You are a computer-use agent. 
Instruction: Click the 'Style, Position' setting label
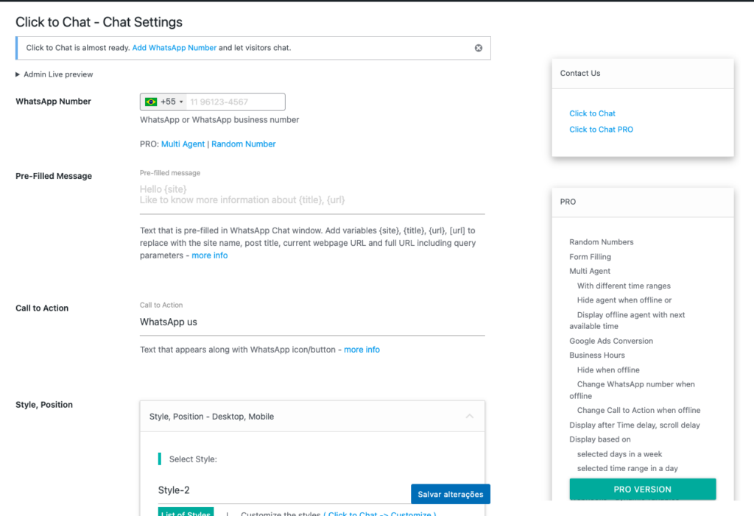click(44, 405)
